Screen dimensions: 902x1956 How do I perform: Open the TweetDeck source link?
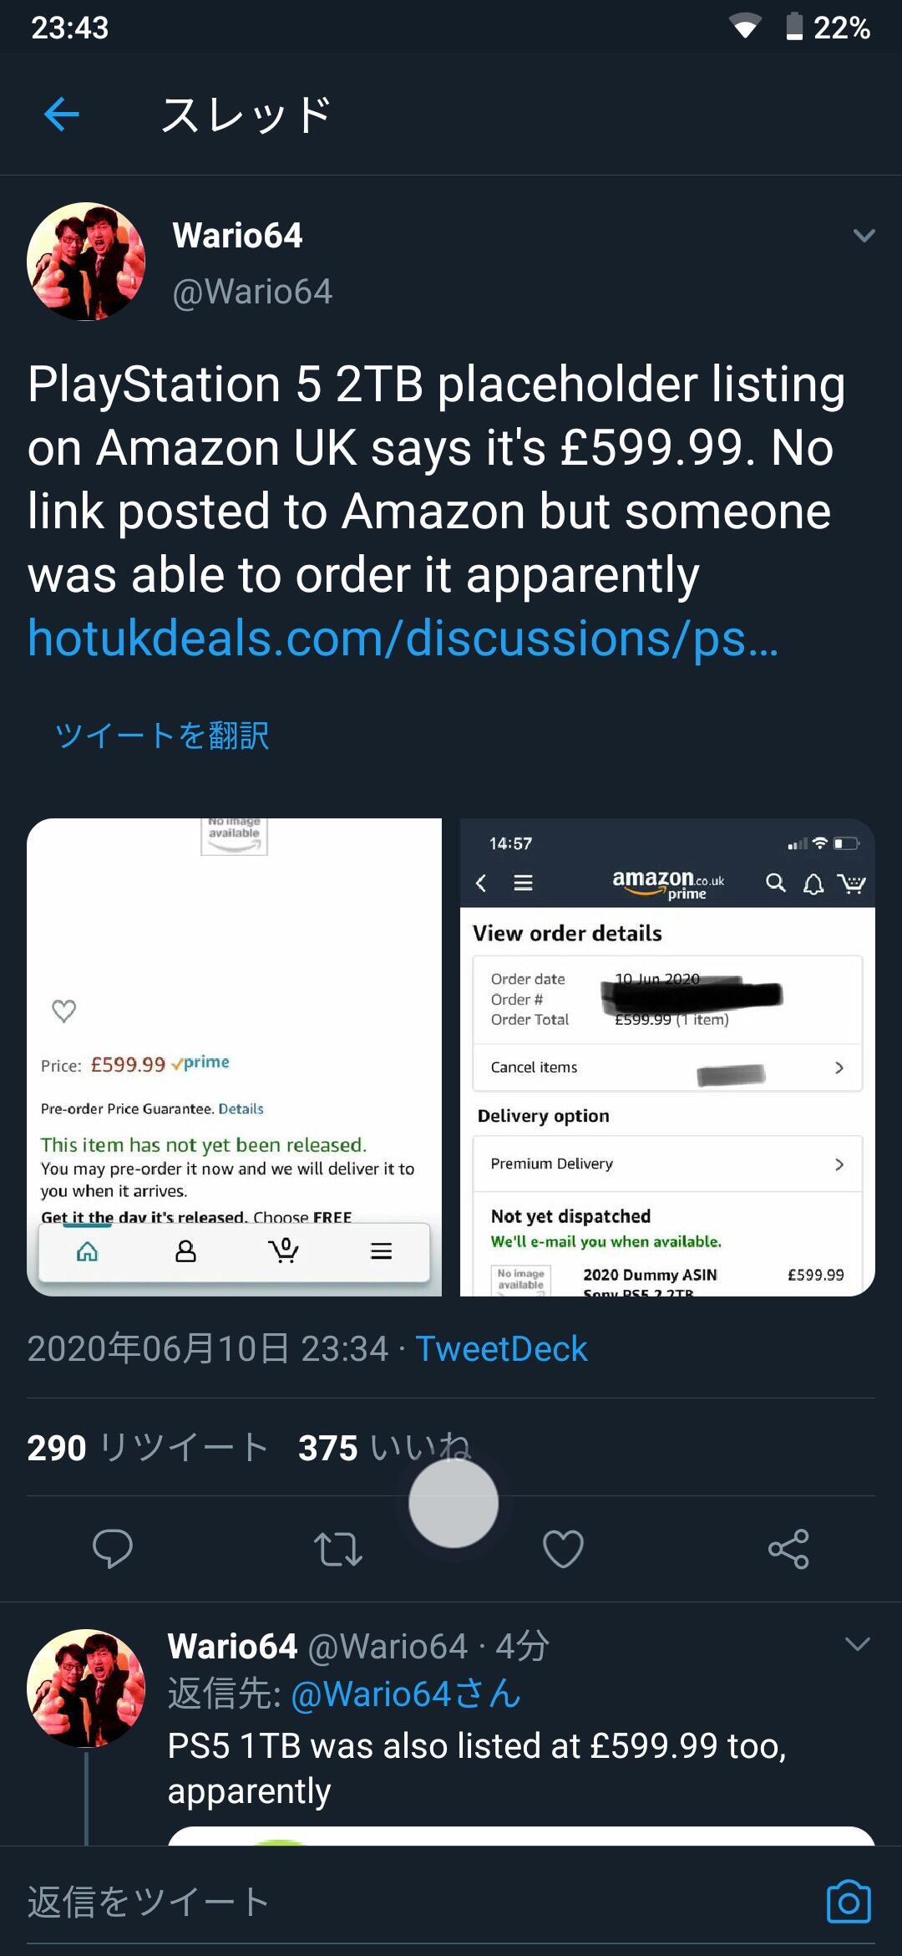(x=501, y=1348)
